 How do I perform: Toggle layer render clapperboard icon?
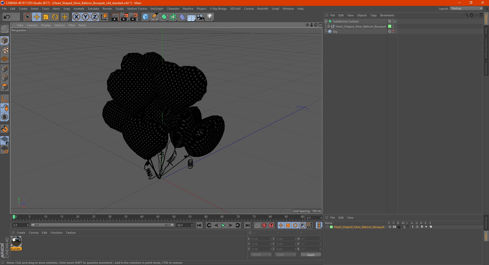pos(399,227)
